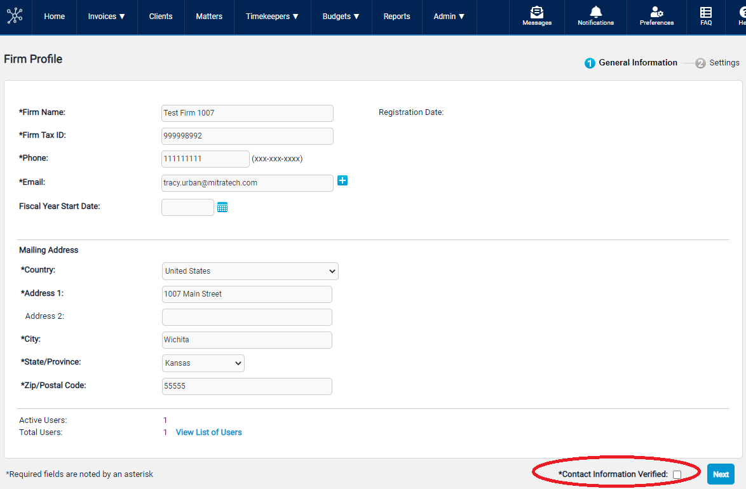Image resolution: width=746 pixels, height=489 pixels.
Task: Click the network logo icon in top-left
Action: pos(15,16)
